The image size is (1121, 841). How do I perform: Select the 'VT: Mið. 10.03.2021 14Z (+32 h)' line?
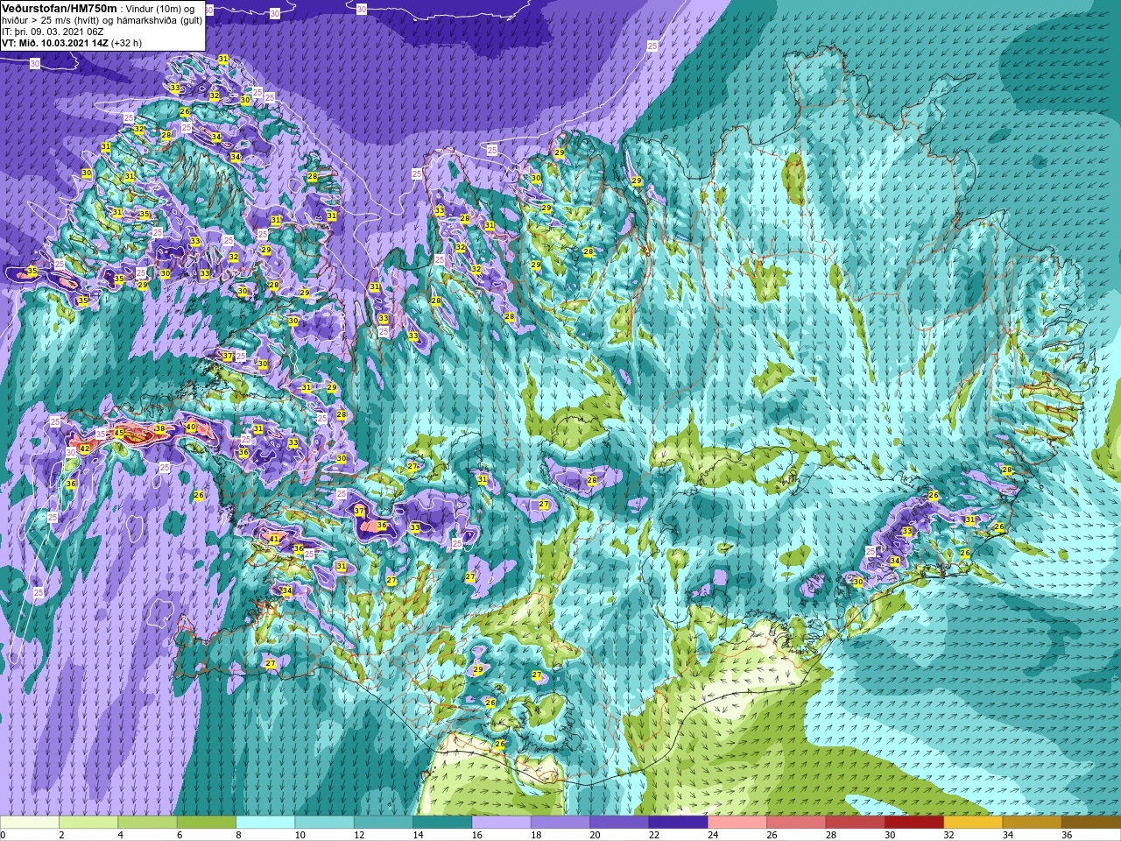tap(72, 43)
